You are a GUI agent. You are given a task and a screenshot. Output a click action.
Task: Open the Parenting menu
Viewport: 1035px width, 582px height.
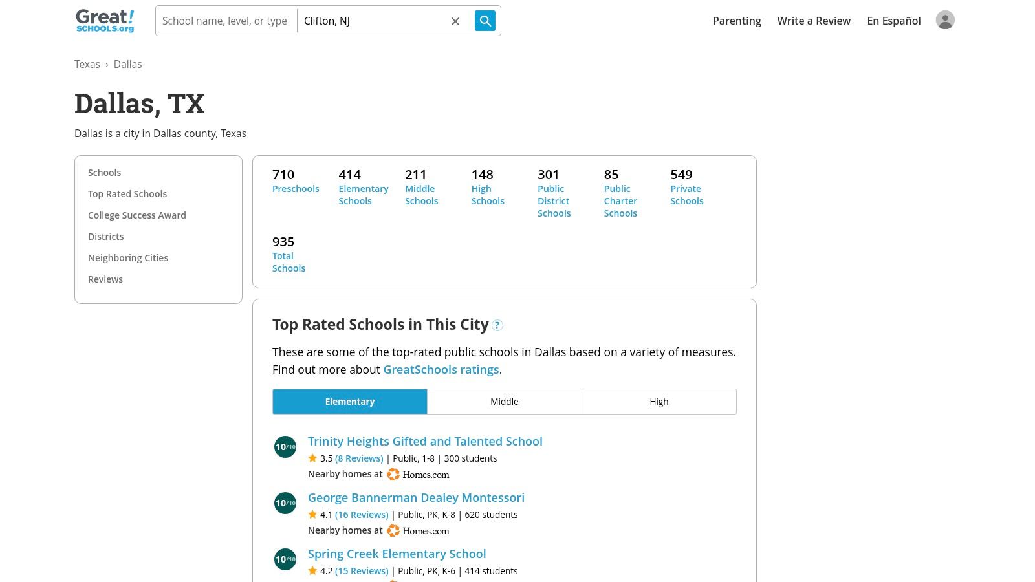pyautogui.click(x=737, y=21)
